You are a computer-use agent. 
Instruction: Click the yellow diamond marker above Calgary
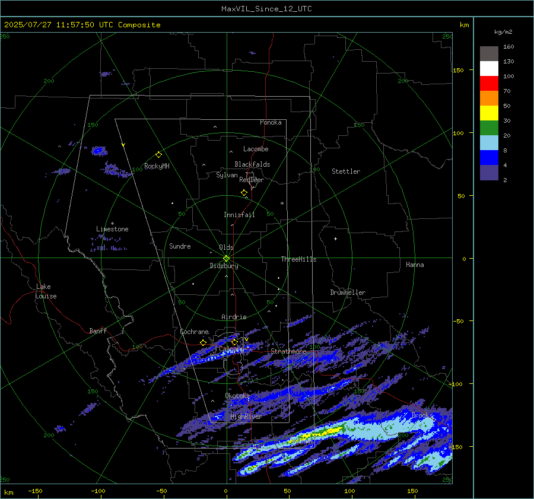coord(234,342)
